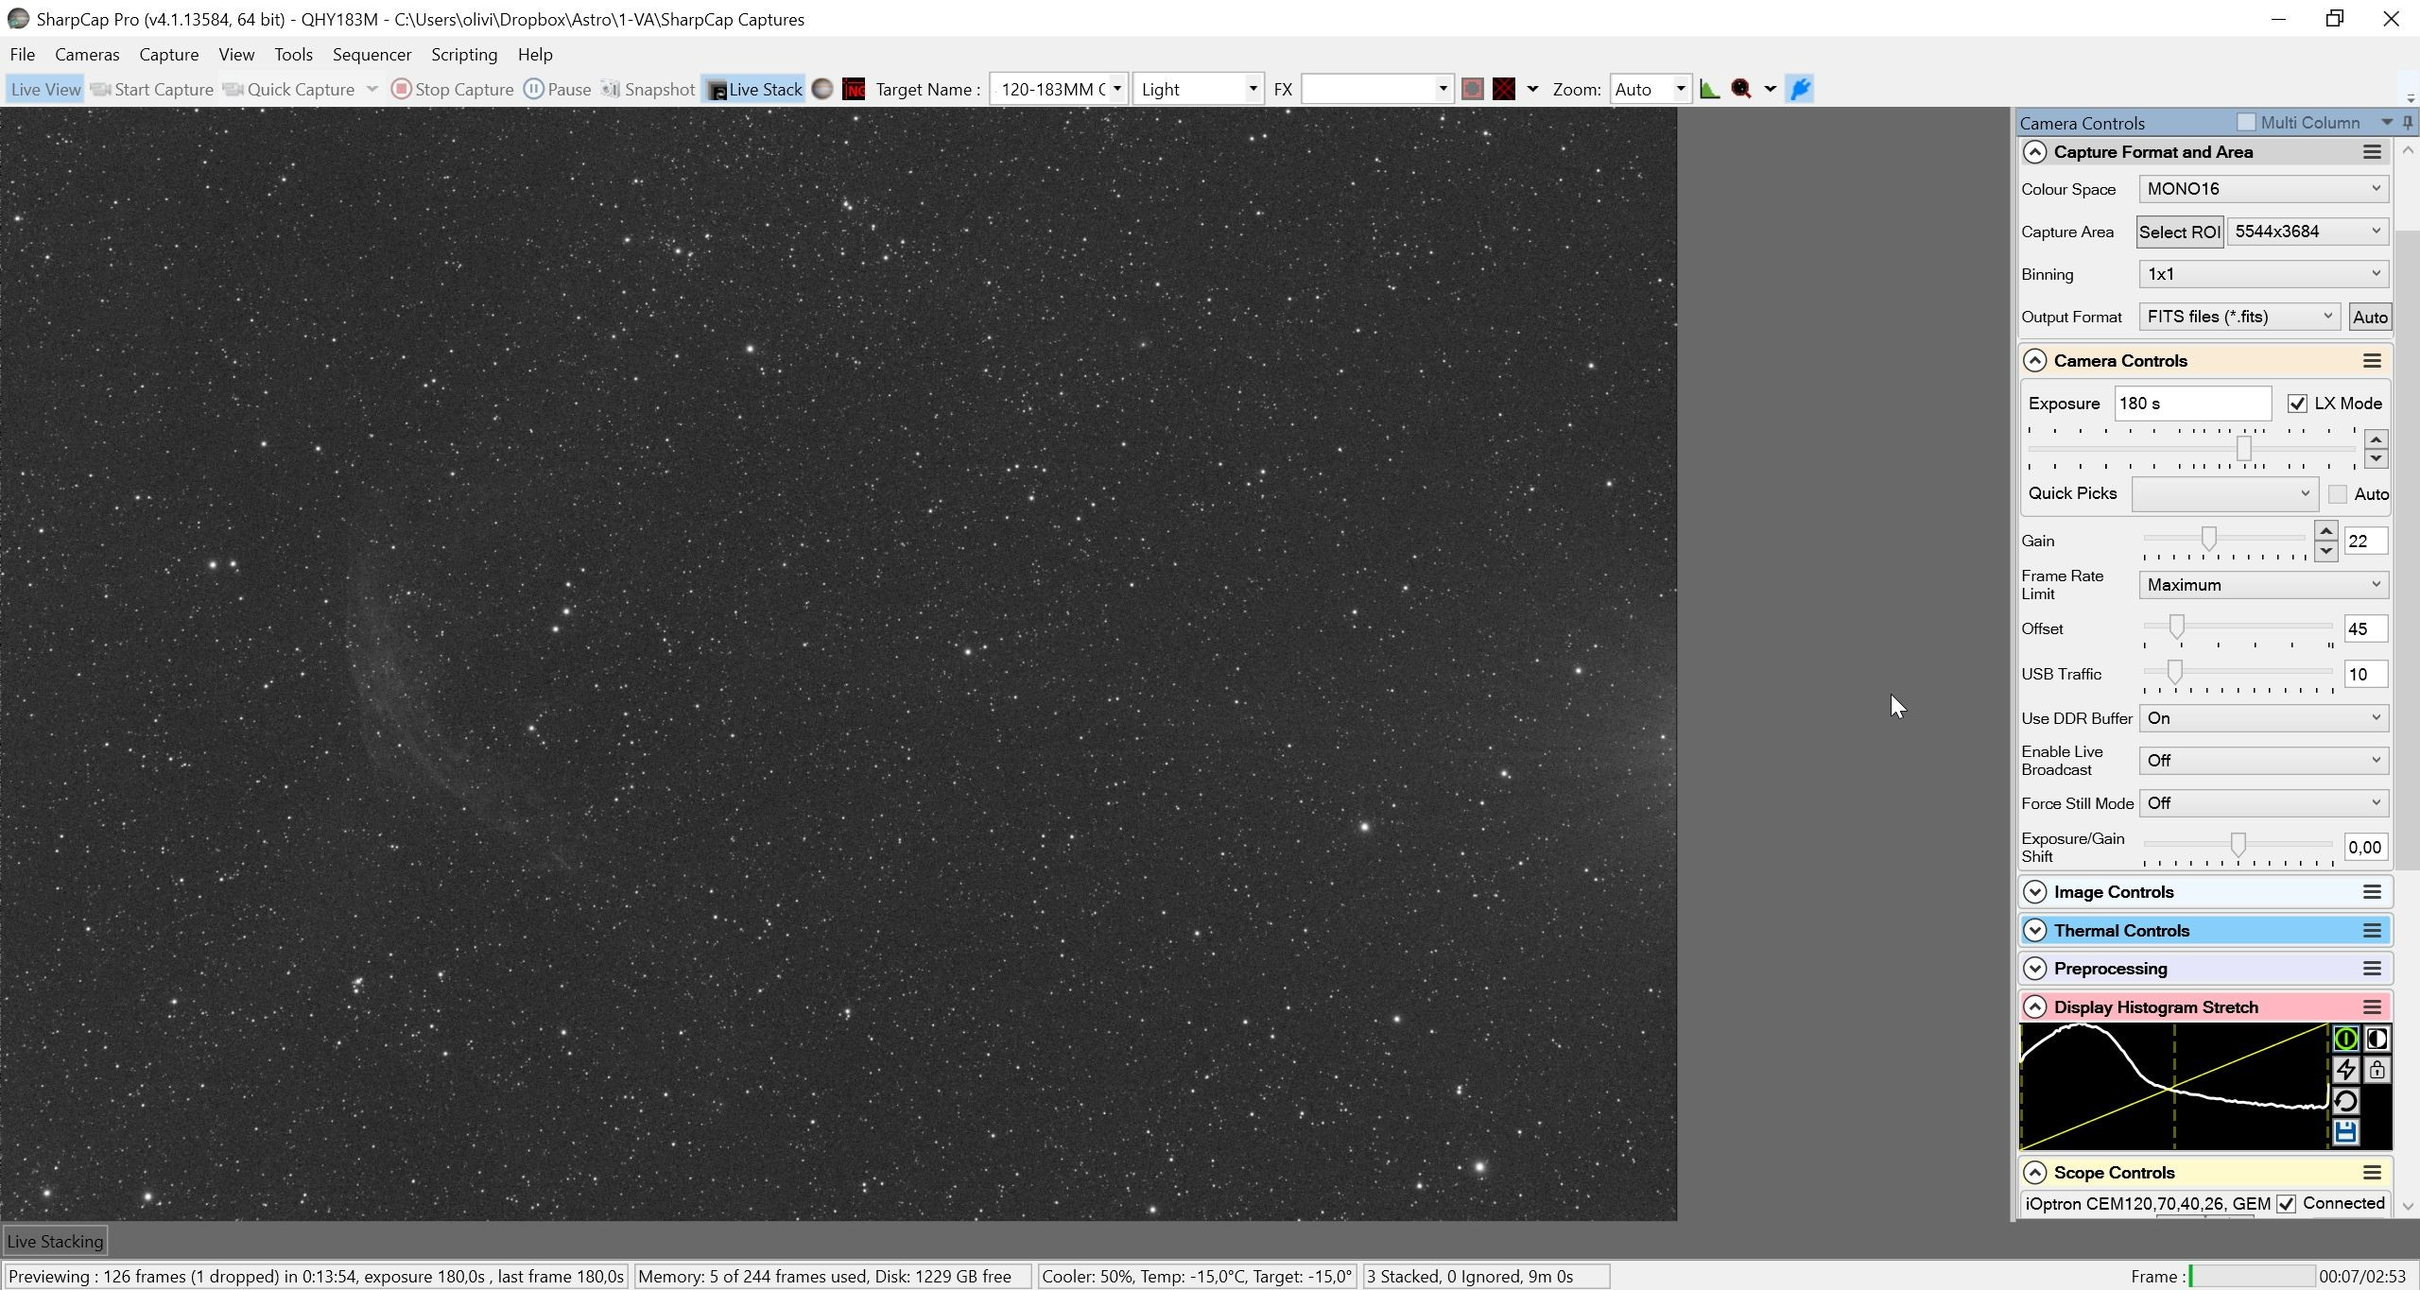Open the Sequencer menu
This screenshot has height=1290, width=2420.
372,55
